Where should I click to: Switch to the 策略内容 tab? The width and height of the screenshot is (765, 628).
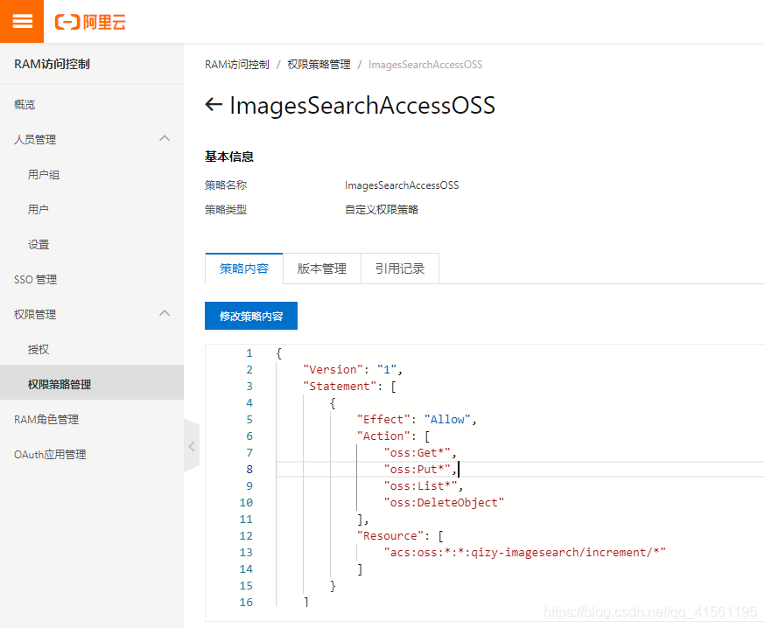point(244,269)
